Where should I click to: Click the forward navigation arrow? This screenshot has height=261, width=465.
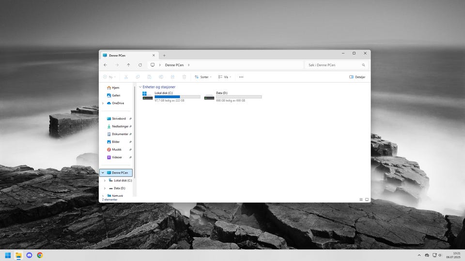(117, 65)
